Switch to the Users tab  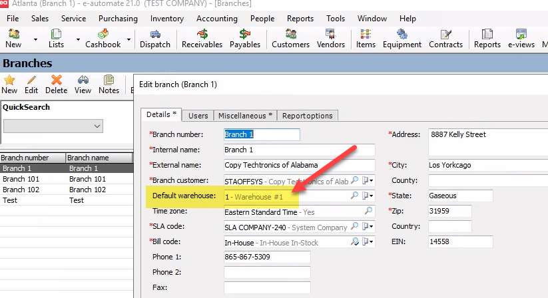[198, 116]
